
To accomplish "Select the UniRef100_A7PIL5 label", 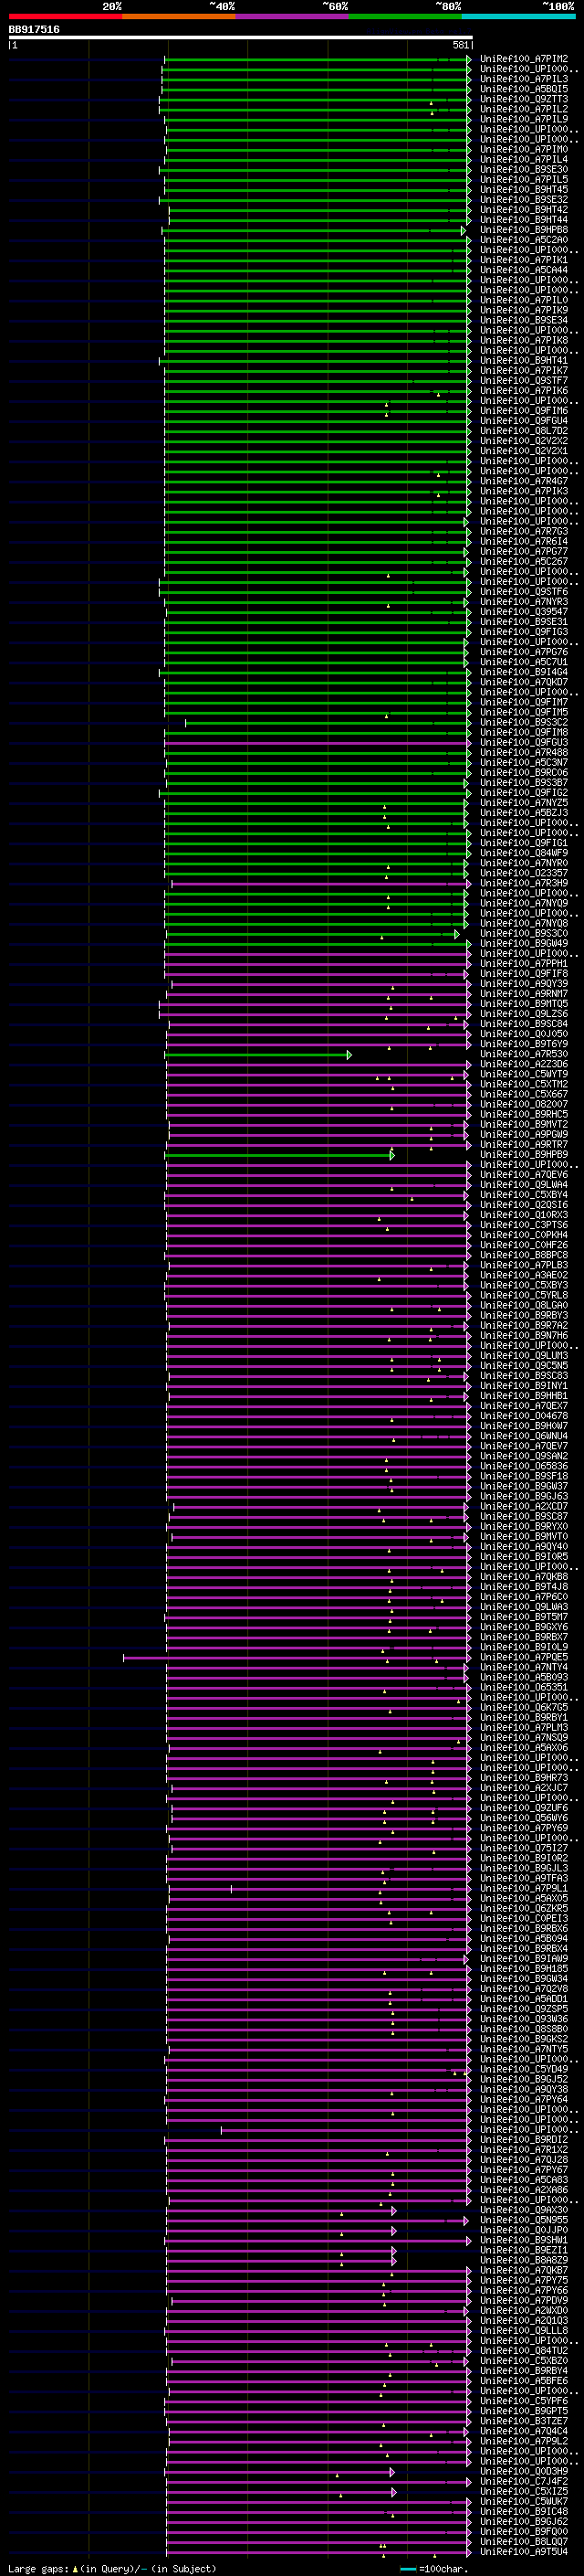I will point(524,180).
